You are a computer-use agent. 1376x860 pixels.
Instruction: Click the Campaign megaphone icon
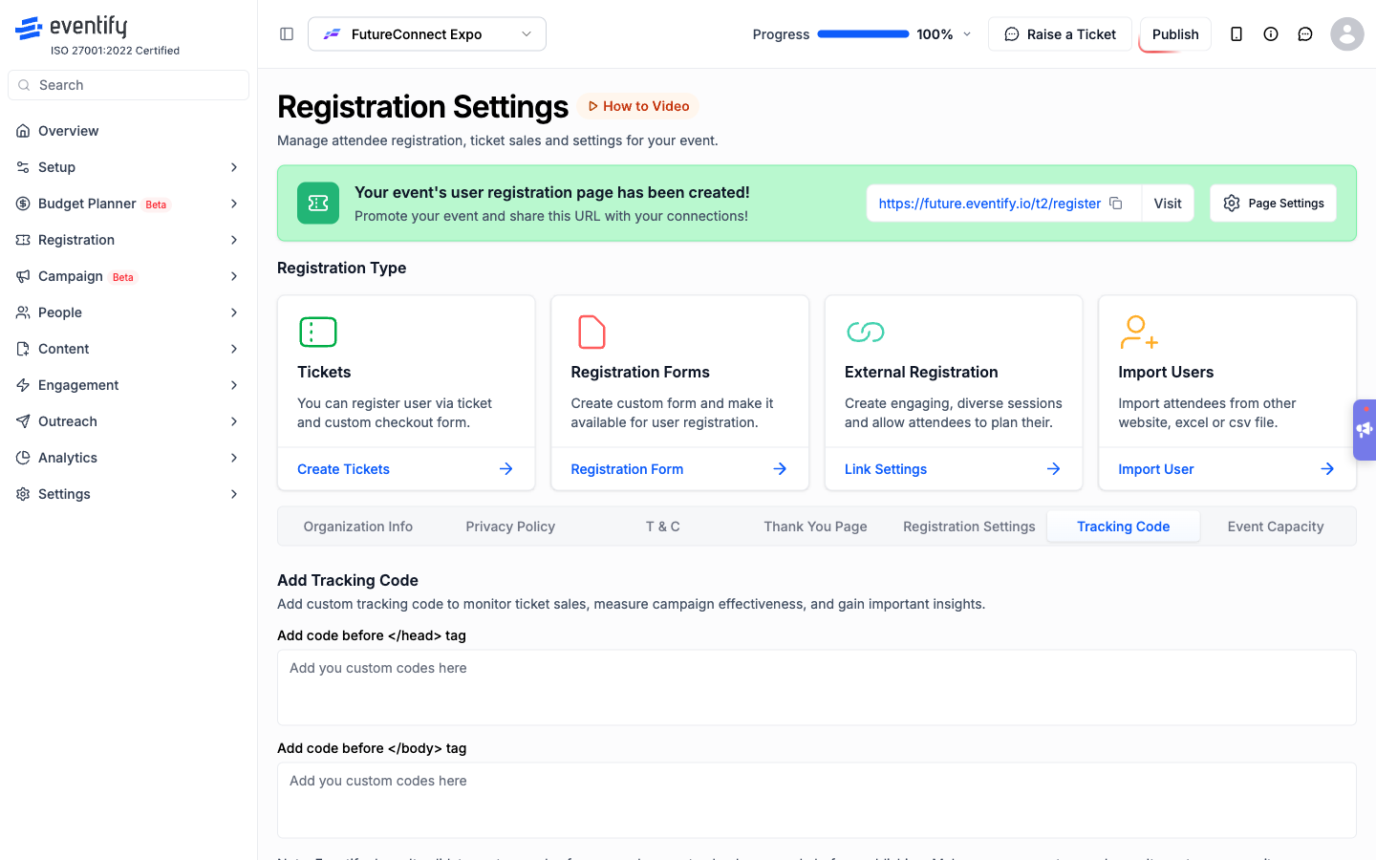tap(23, 276)
